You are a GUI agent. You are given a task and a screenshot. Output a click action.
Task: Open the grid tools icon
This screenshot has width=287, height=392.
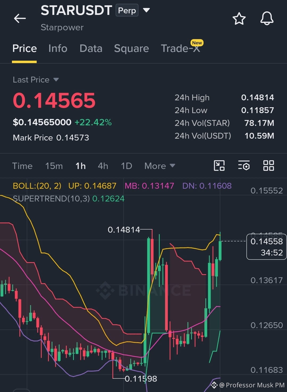click(x=268, y=166)
